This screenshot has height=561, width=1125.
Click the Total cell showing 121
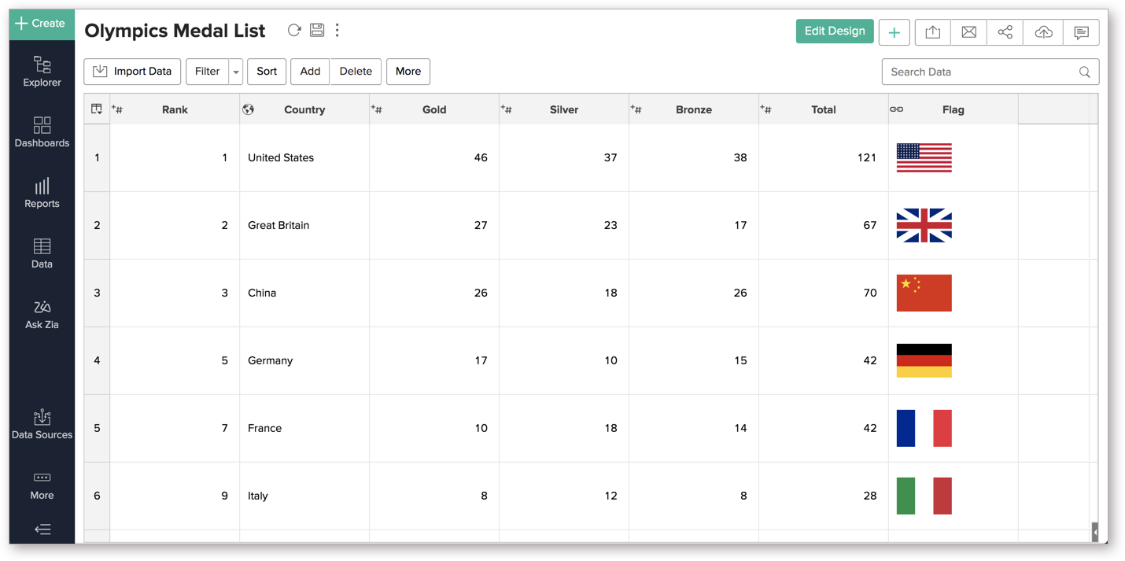pyautogui.click(x=824, y=158)
